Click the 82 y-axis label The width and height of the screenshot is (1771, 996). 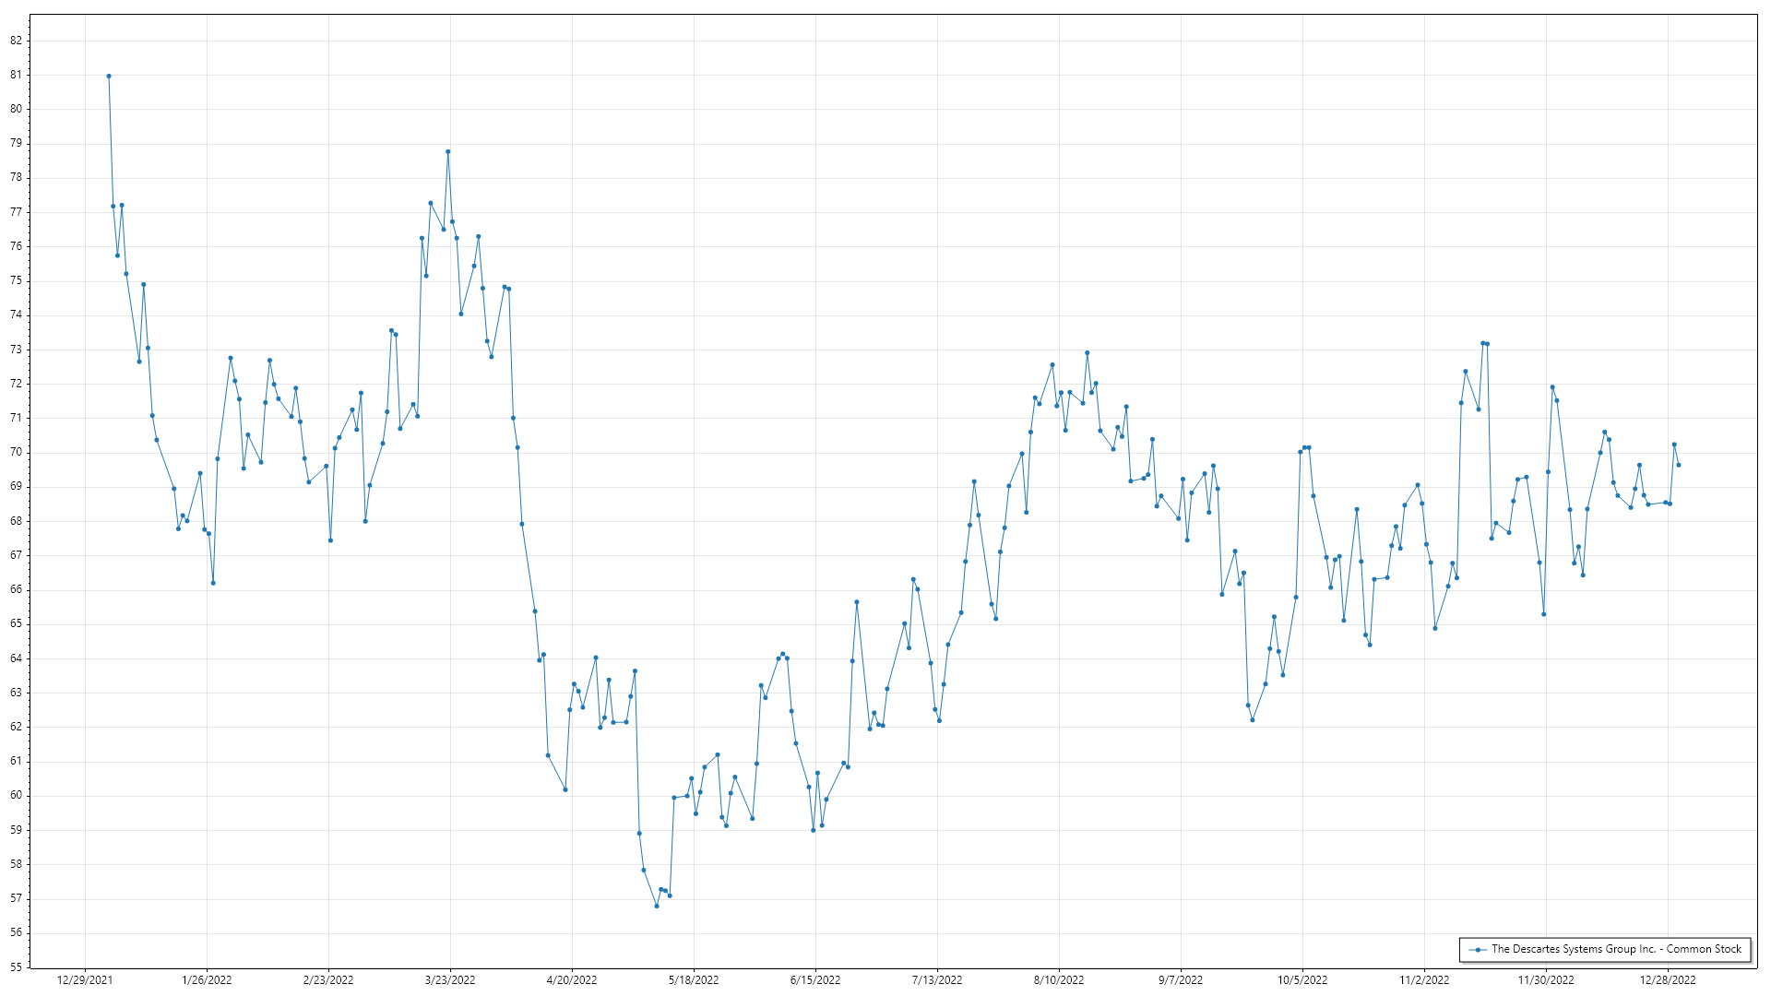pyautogui.click(x=17, y=41)
